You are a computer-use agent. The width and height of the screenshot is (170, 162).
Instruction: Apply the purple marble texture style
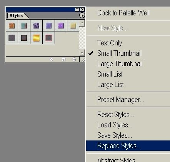[36, 25]
